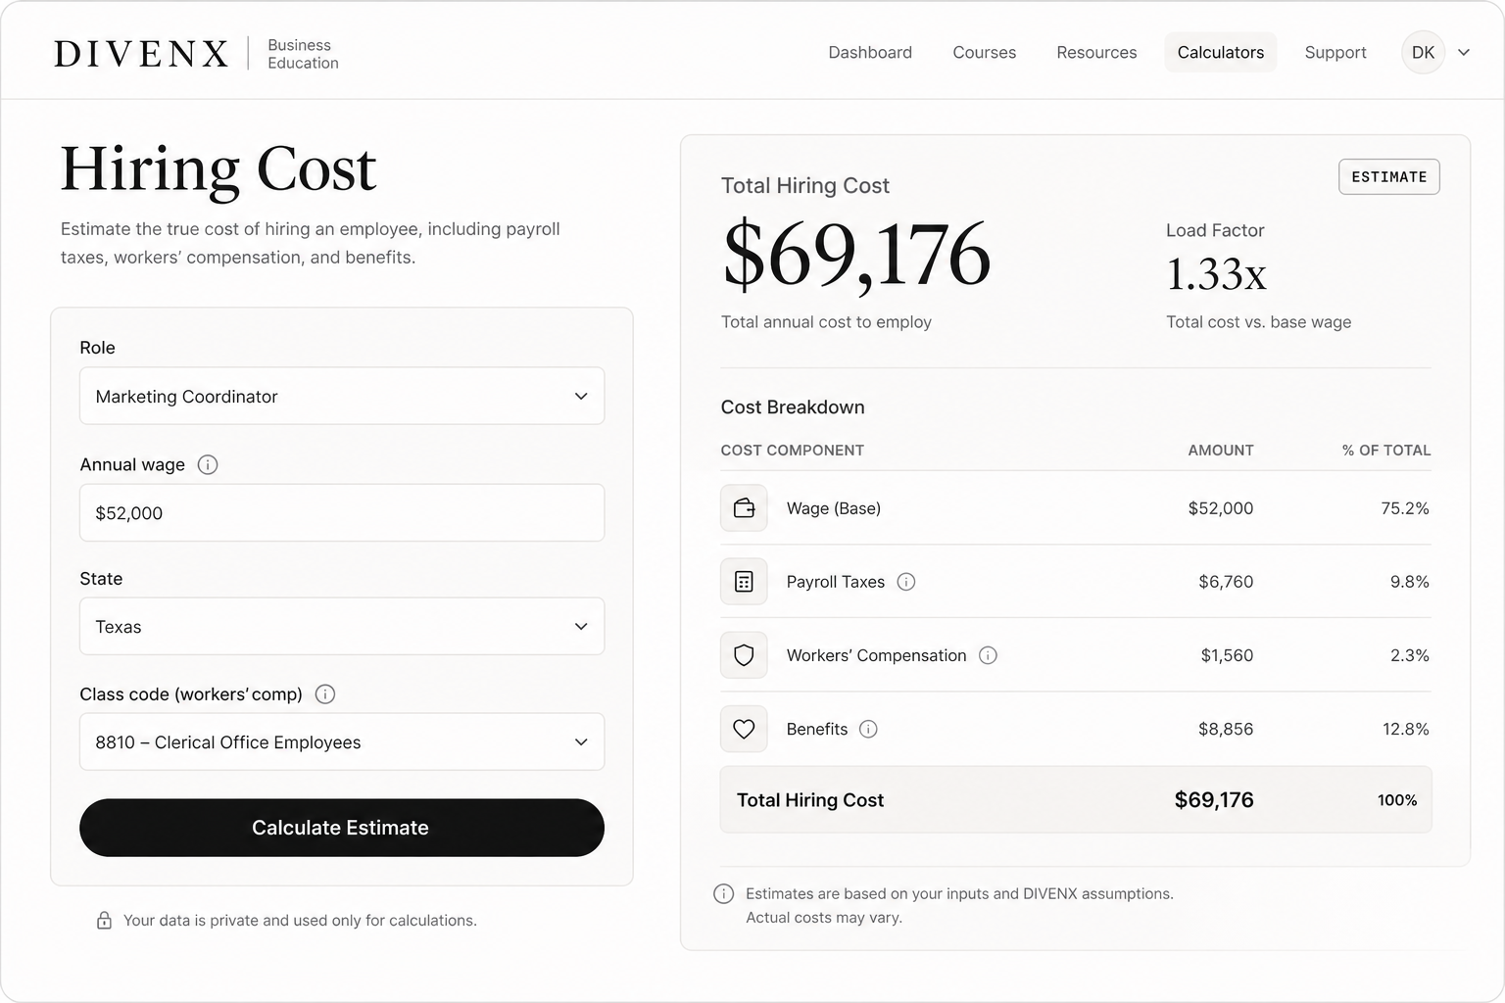Viewport: 1505px width, 1003px height.
Task: Click the 9.8% cell
Action: click(x=1410, y=582)
